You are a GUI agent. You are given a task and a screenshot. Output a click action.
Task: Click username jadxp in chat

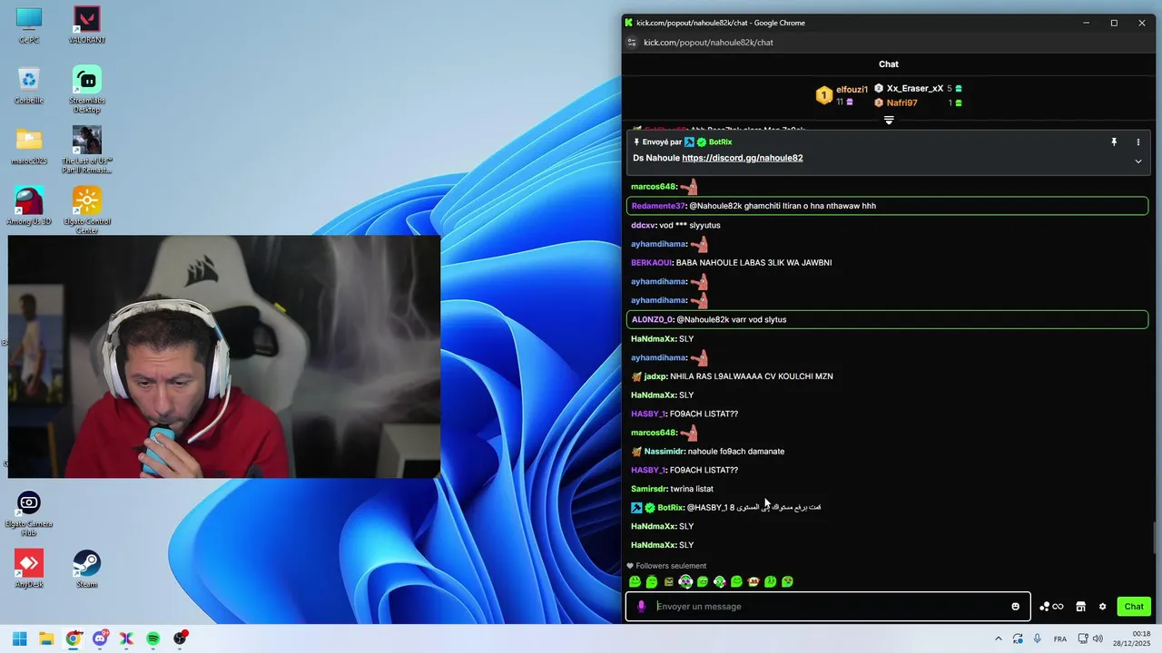click(655, 376)
